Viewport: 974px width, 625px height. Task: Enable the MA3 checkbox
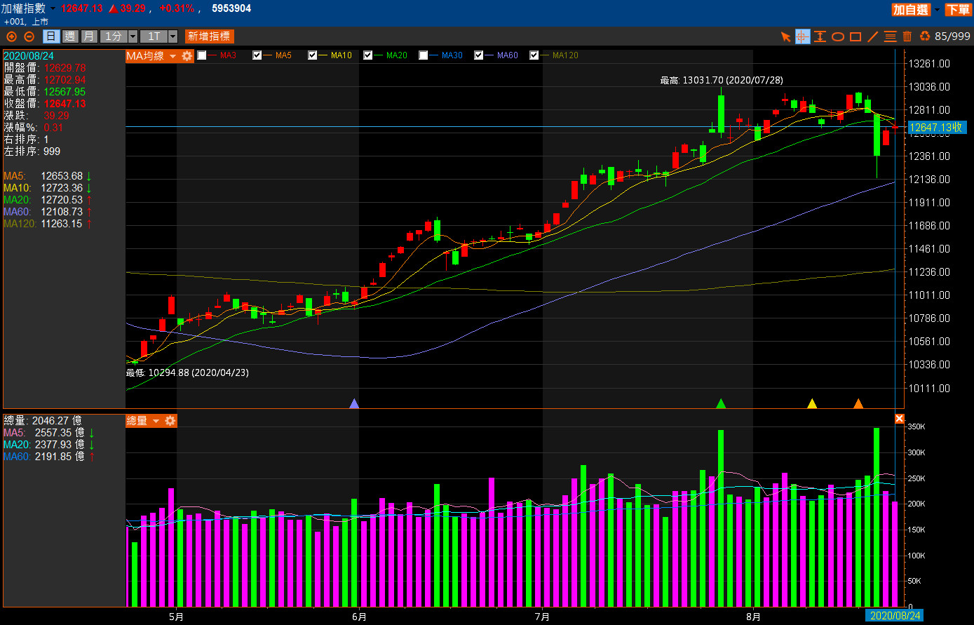[x=202, y=55]
